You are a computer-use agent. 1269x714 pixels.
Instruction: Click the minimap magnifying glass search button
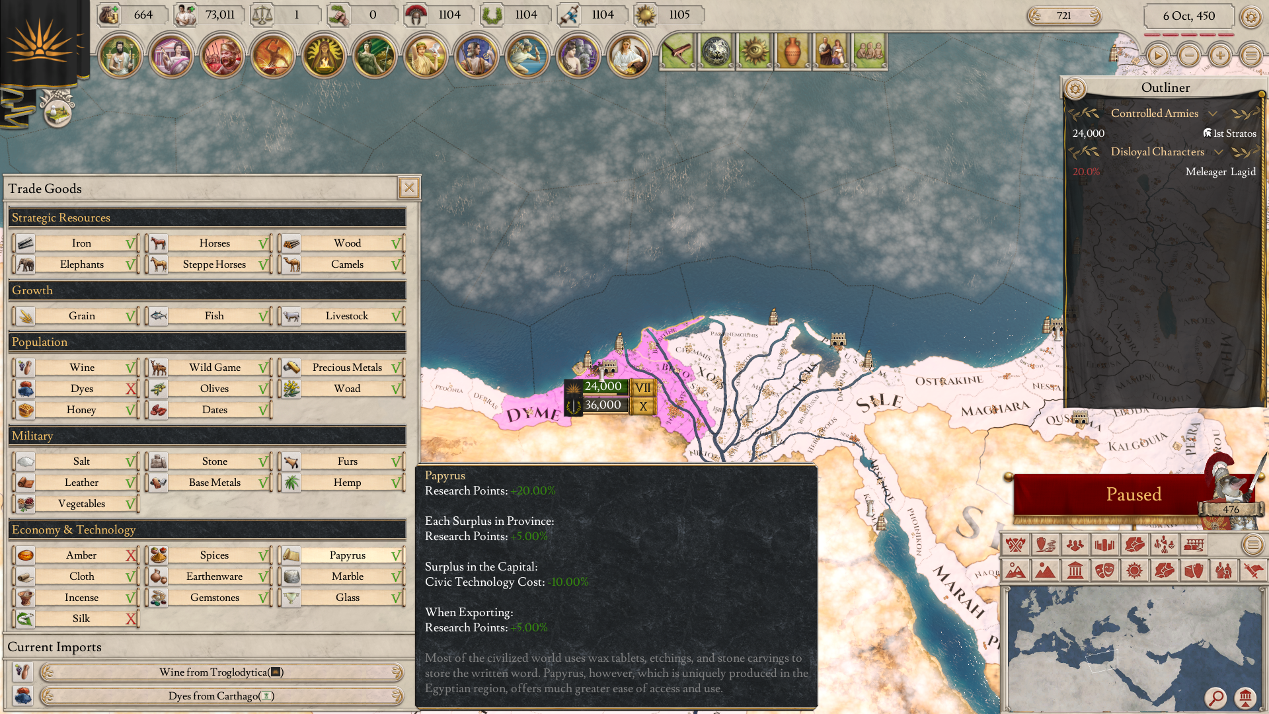click(1215, 697)
